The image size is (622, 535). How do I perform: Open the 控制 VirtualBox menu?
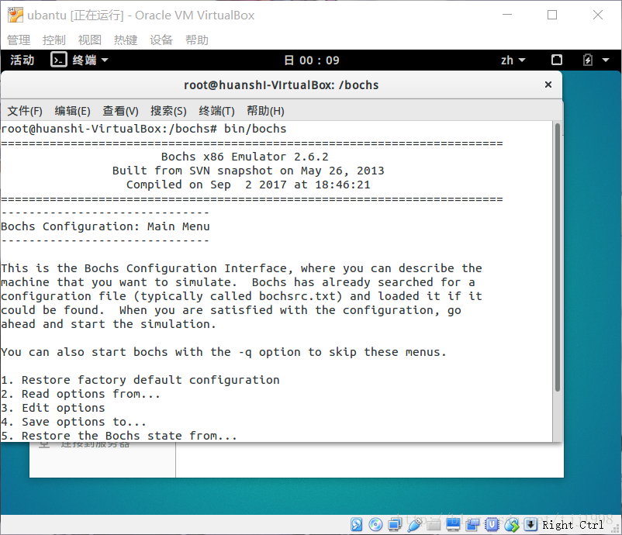pyautogui.click(x=54, y=40)
